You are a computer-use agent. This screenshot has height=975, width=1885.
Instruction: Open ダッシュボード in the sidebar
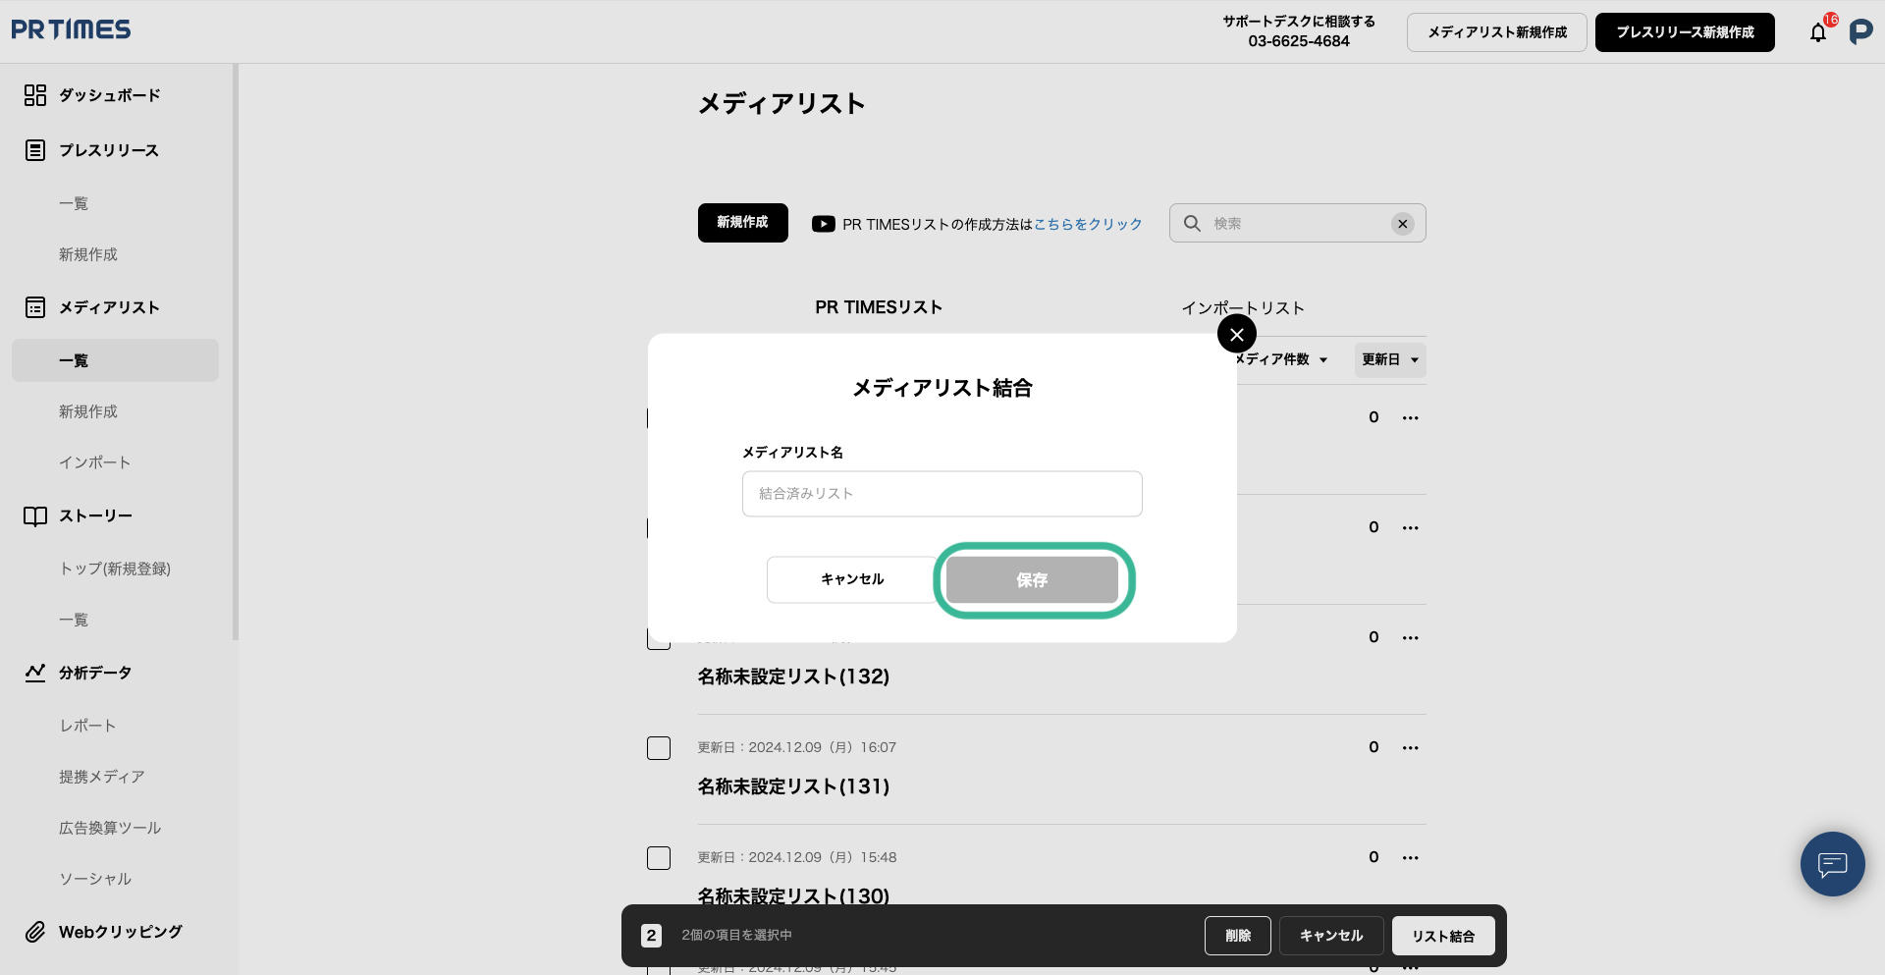click(x=110, y=95)
